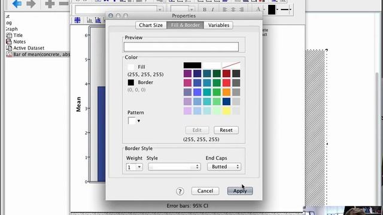Screen dimensions: 383x215
Task: Pick the transparent diagonal-line swatch
Action: (x=231, y=65)
